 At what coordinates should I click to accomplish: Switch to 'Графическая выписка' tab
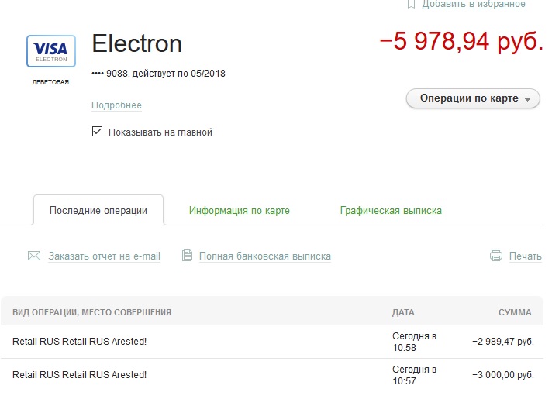click(x=391, y=211)
